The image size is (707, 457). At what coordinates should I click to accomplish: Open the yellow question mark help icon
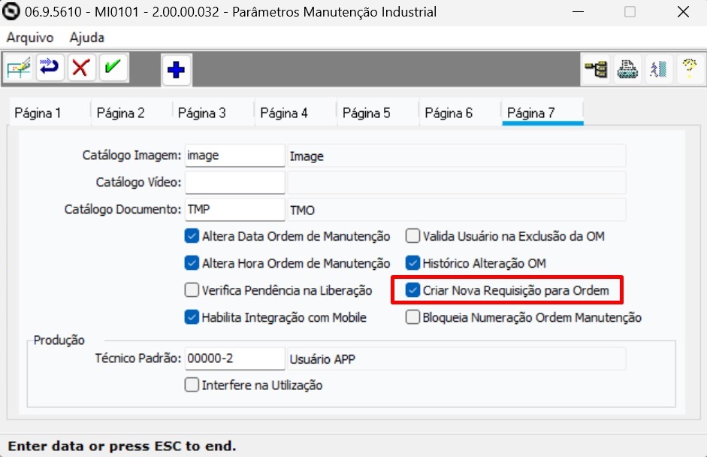click(690, 69)
